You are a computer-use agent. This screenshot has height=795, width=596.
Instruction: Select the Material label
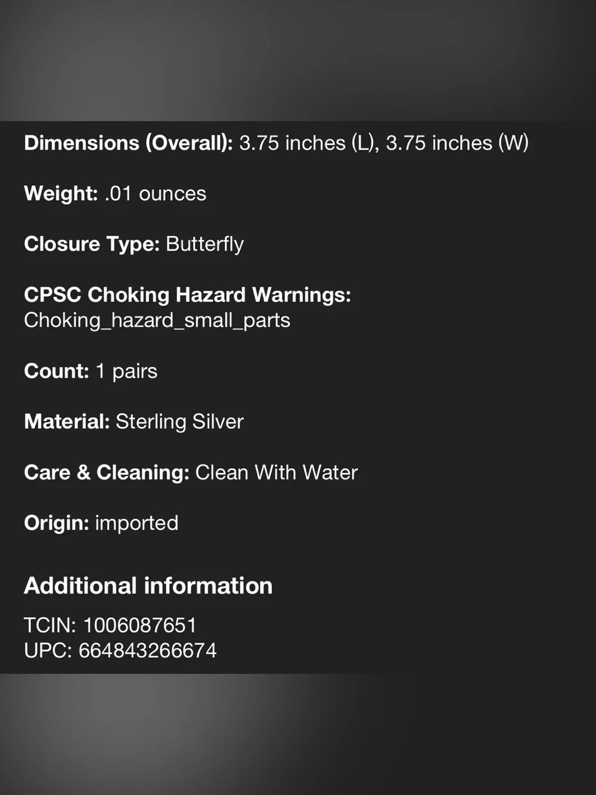(67, 422)
